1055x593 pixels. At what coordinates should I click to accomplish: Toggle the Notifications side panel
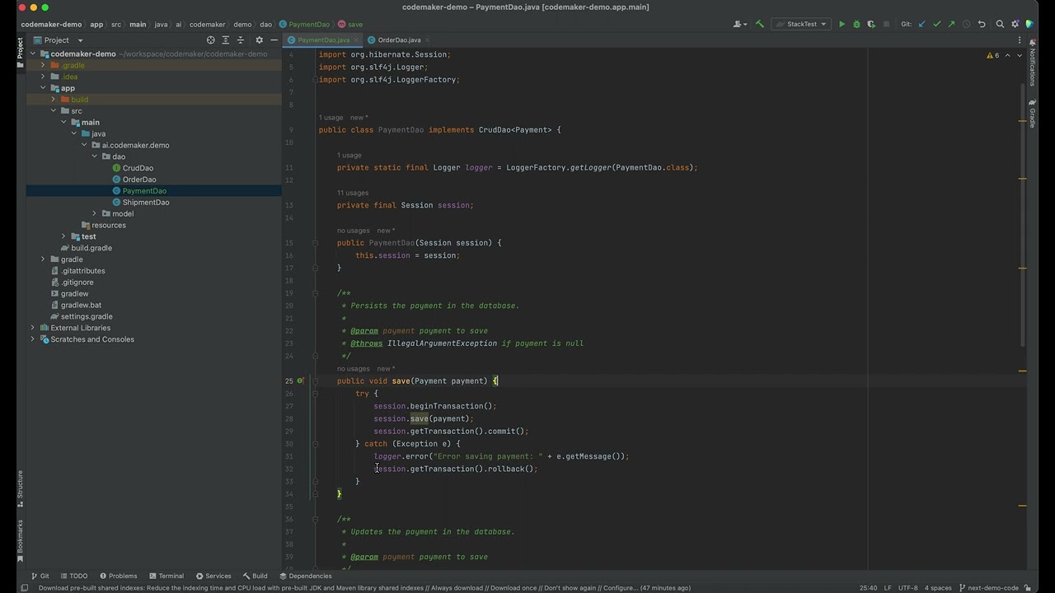click(1032, 64)
